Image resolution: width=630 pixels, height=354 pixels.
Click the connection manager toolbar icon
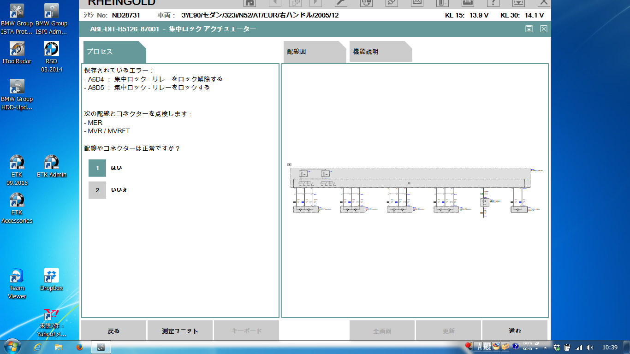pos(366,2)
